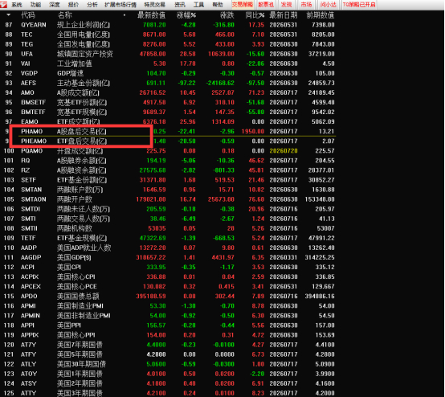Select the PHEAMO ETF盘后交易 row
445x397 pixels.
click(169, 141)
